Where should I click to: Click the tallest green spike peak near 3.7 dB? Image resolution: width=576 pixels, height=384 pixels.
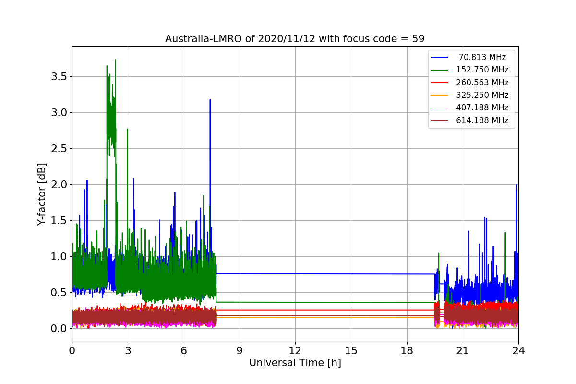pyautogui.click(x=116, y=60)
